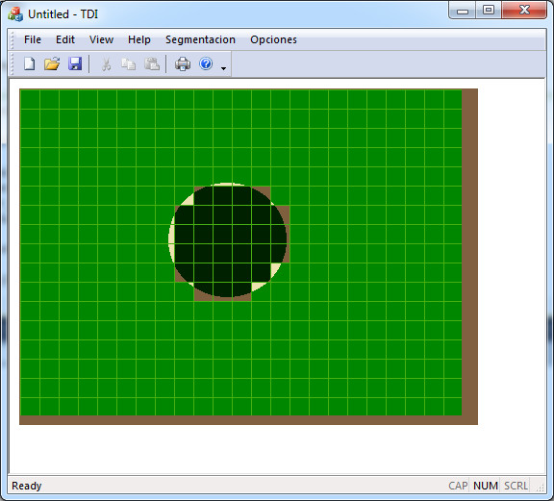Click the Cut scissors icon
This screenshot has height=501, width=554.
tap(106, 64)
